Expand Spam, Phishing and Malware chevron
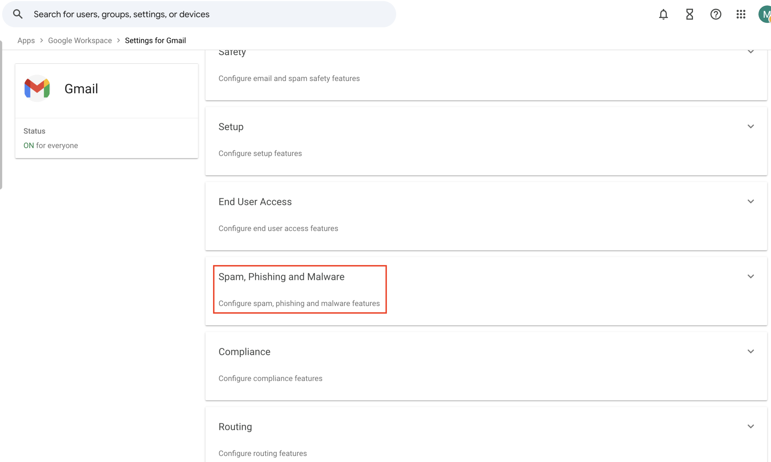The image size is (771, 462). pyautogui.click(x=751, y=277)
